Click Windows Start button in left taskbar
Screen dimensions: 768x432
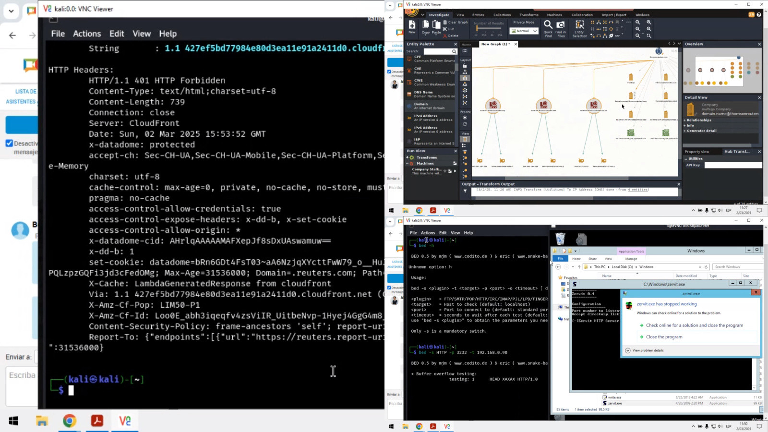point(13,421)
